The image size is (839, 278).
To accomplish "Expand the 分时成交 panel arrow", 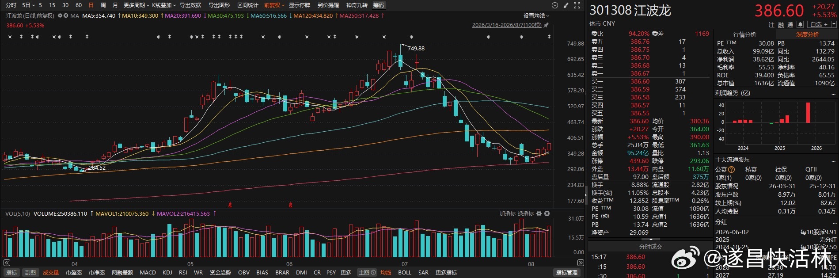I will [x=651, y=239].
